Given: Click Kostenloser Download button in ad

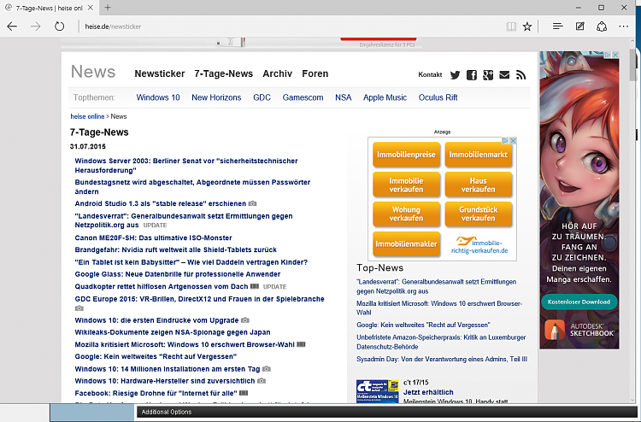Looking at the screenshot, I should [579, 302].
